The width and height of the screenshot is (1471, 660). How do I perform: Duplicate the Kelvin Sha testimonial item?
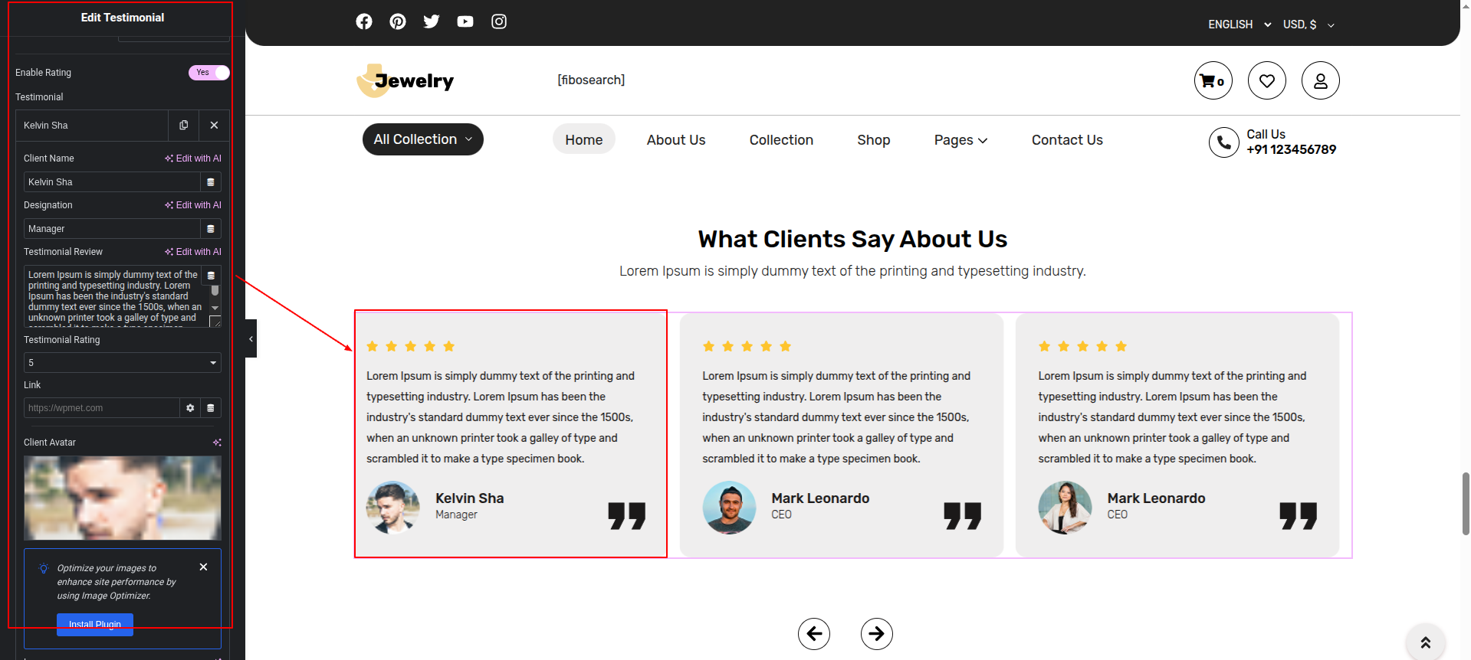(183, 126)
